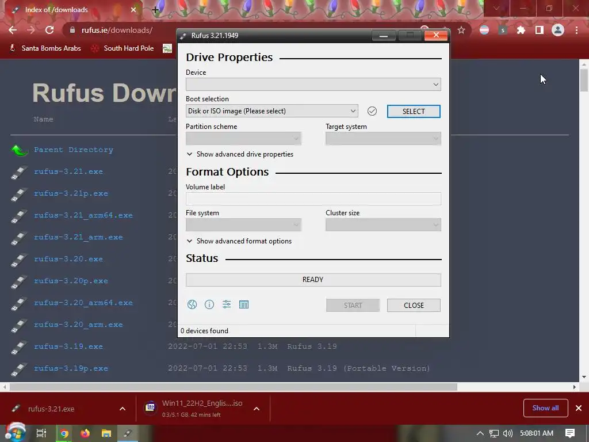The width and height of the screenshot is (589, 442).
Task: Open Santa Bombs Arabs bookmark
Action: (x=45, y=48)
